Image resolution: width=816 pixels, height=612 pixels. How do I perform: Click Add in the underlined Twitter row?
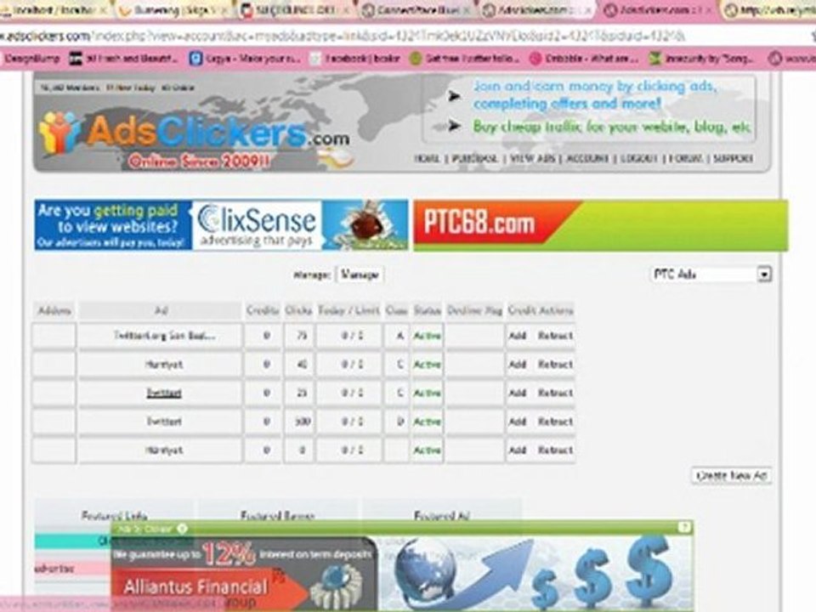518,393
